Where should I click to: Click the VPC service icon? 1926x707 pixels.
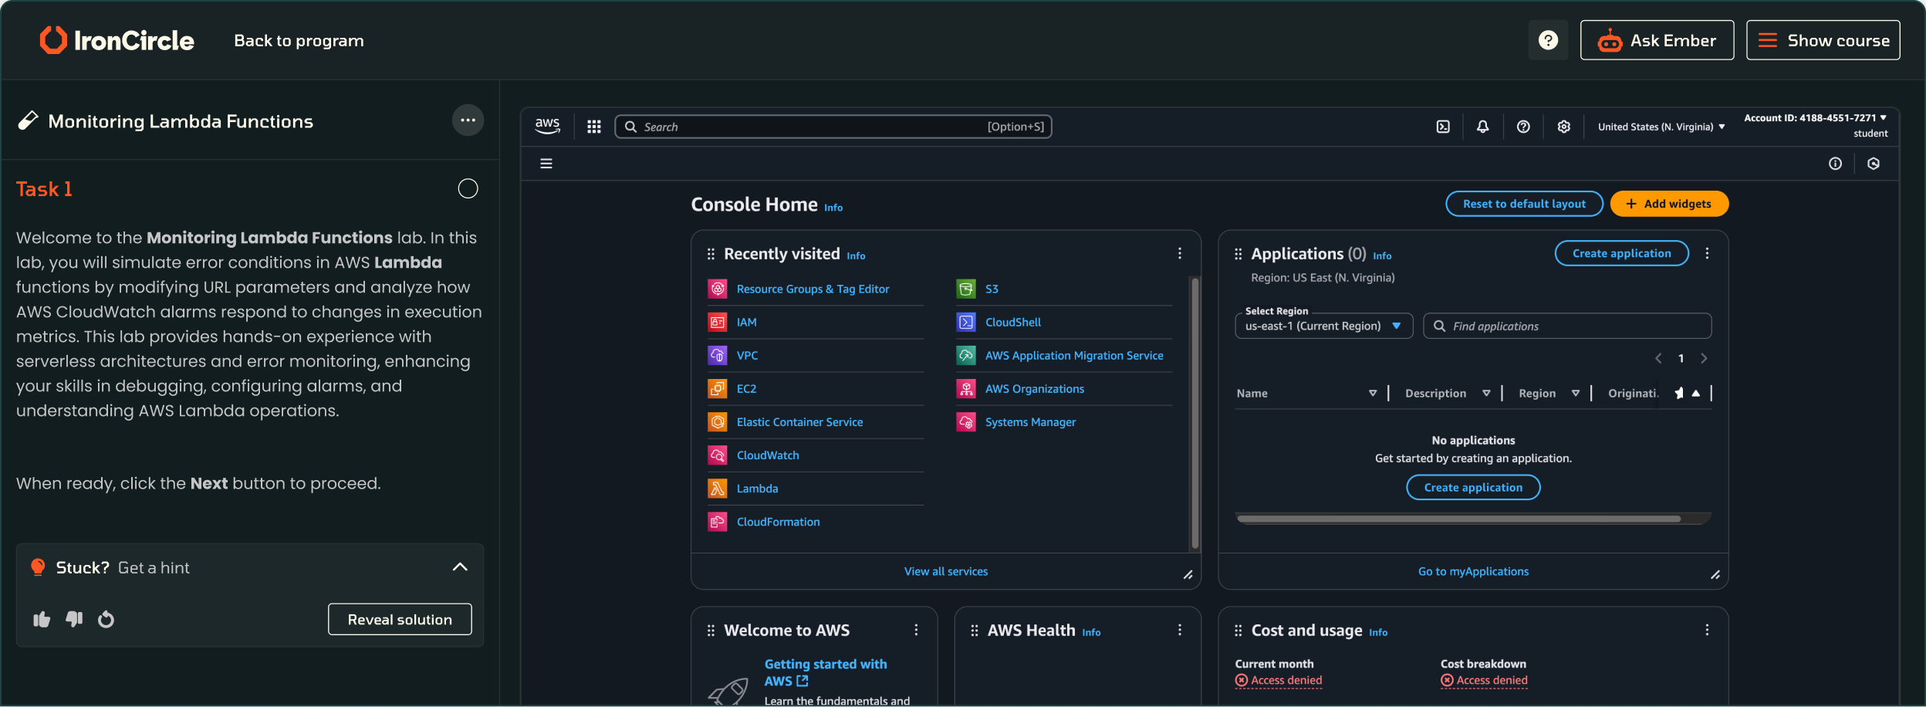718,355
